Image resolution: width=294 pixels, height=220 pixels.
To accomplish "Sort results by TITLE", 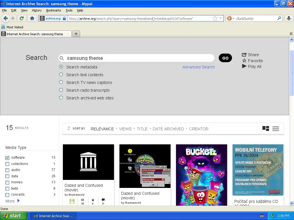I will click(x=142, y=129).
